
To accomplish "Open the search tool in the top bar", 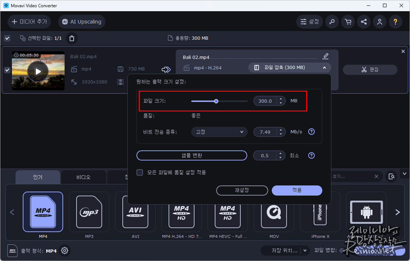I will coord(332,21).
